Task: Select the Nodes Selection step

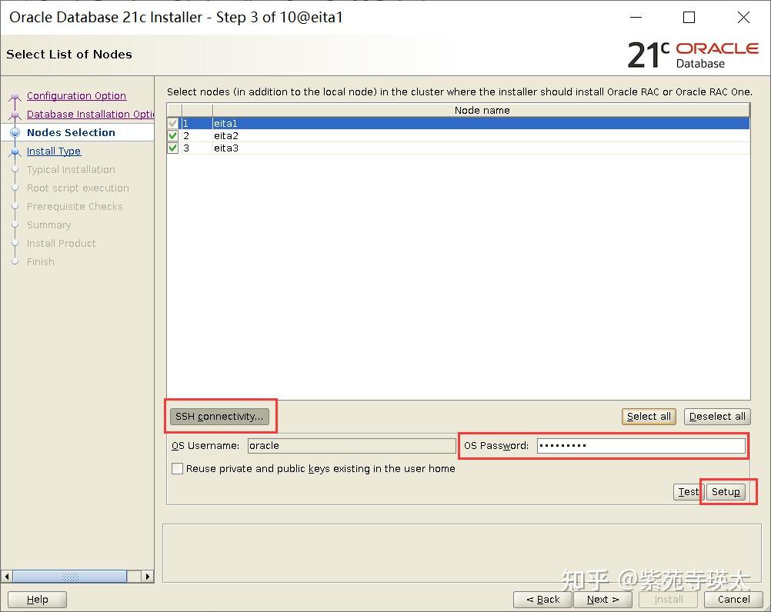Action: tap(71, 132)
